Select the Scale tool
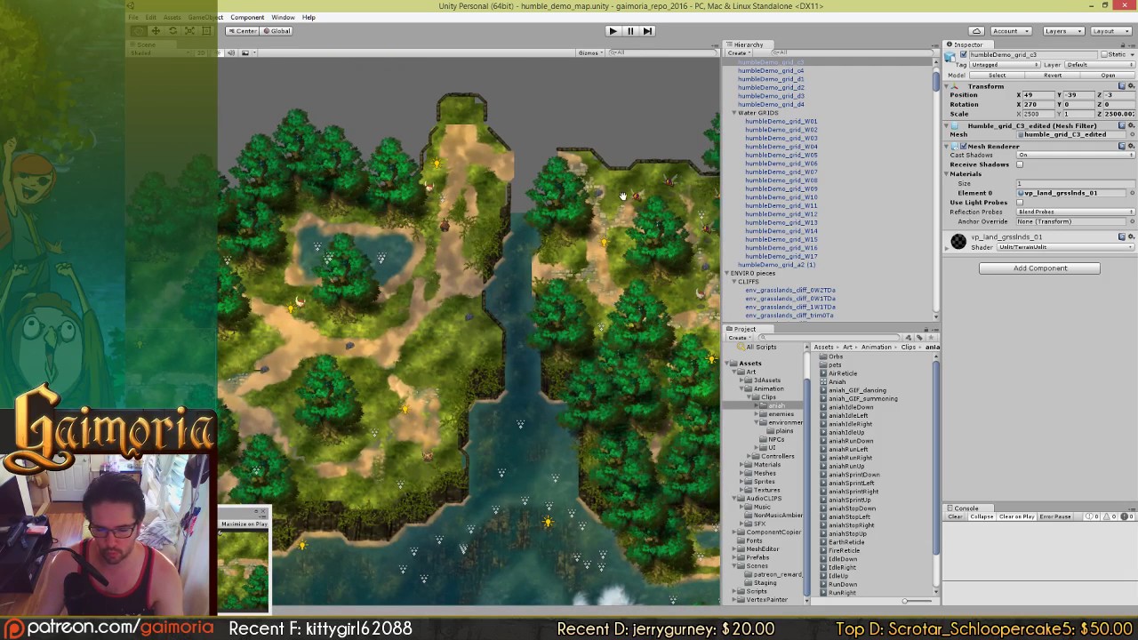 189,31
